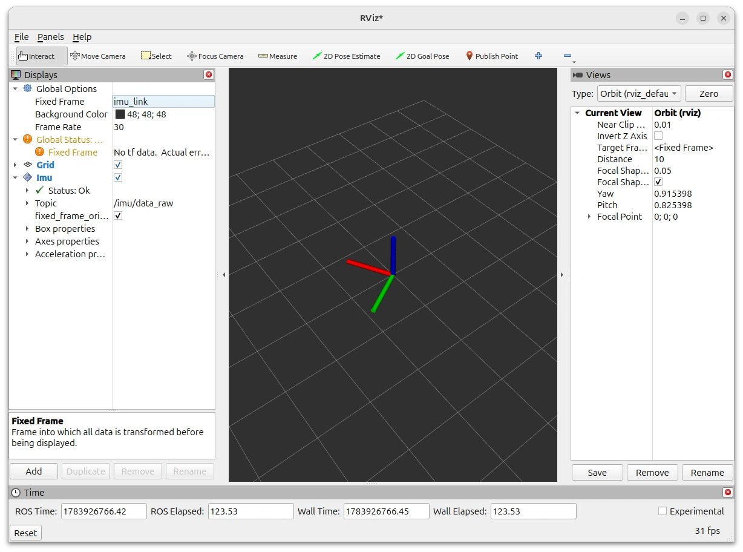Expand Axes properties
This screenshot has height=552, width=743.
pos(27,241)
